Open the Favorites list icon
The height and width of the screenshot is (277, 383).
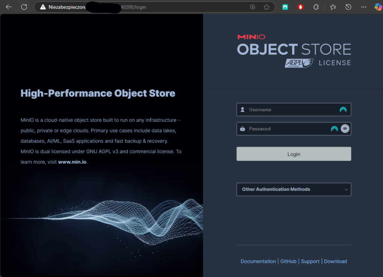click(x=333, y=7)
